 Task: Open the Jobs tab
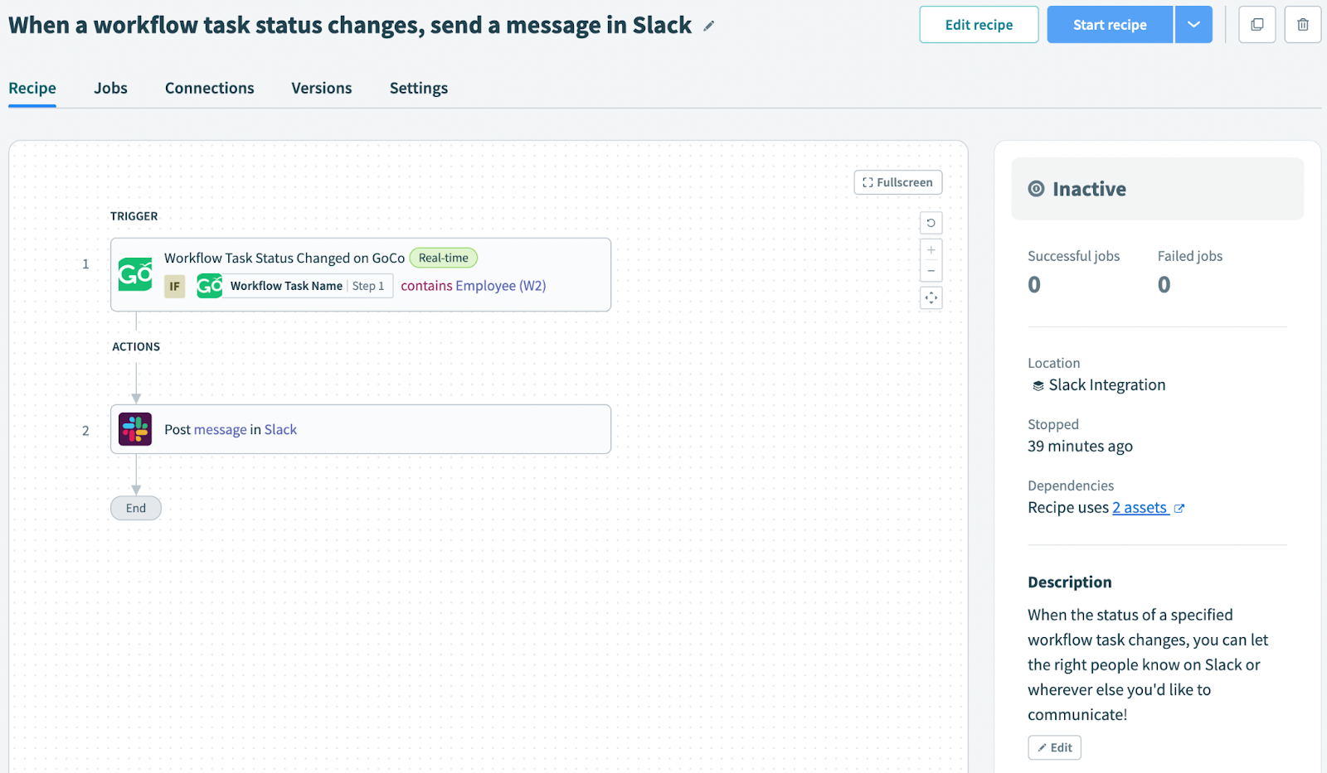[110, 88]
